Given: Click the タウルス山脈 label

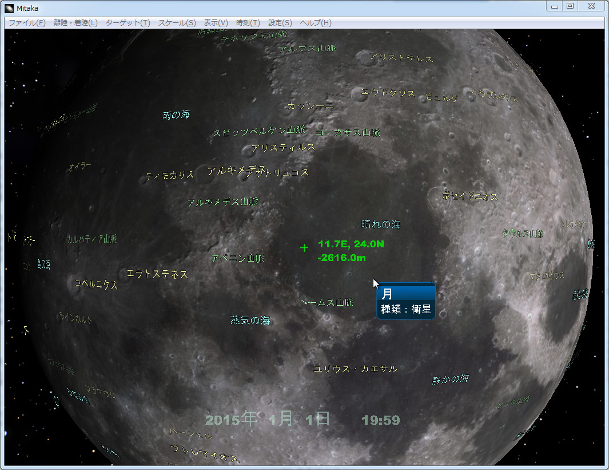Looking at the screenshot, I should [x=523, y=233].
